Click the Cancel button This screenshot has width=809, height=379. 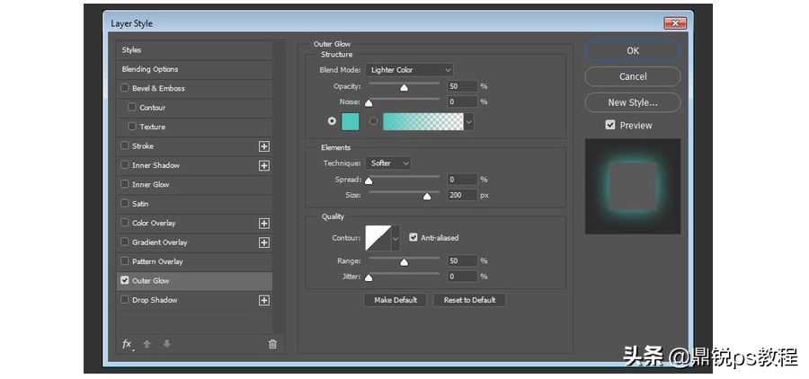633,76
